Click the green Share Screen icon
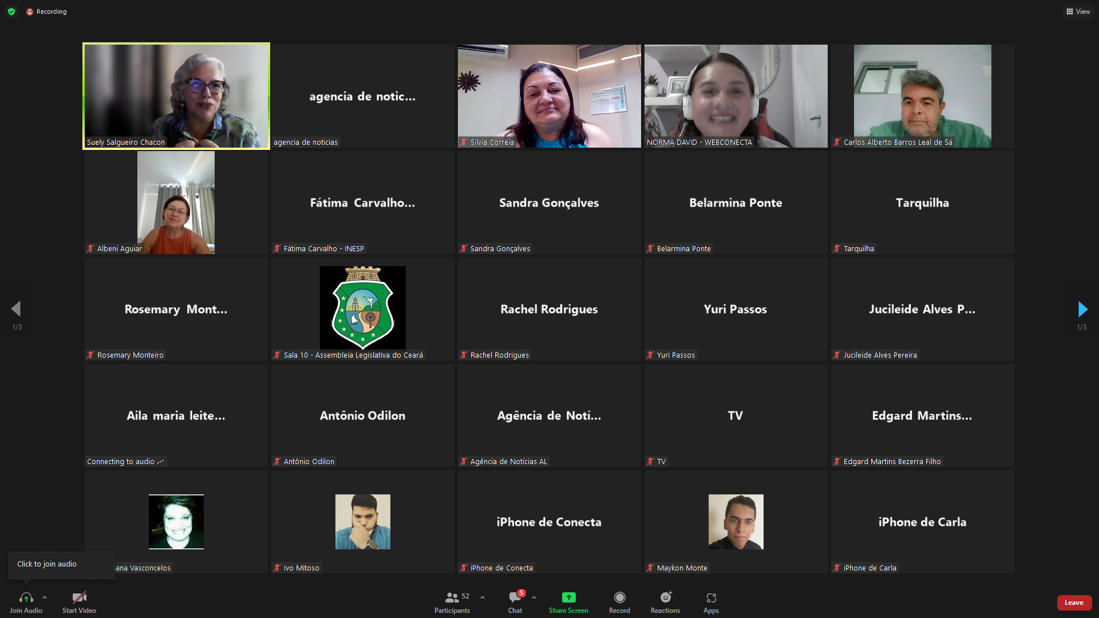 568,597
